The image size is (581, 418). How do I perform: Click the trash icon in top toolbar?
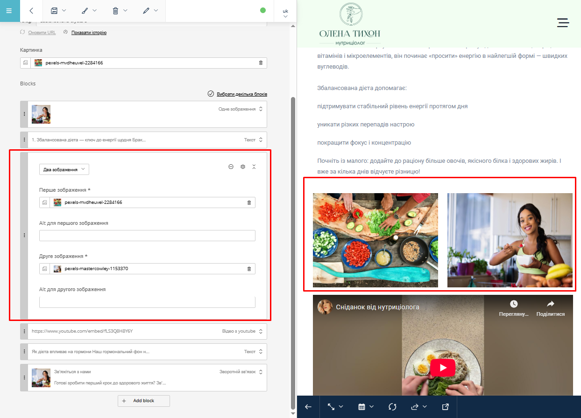116,11
